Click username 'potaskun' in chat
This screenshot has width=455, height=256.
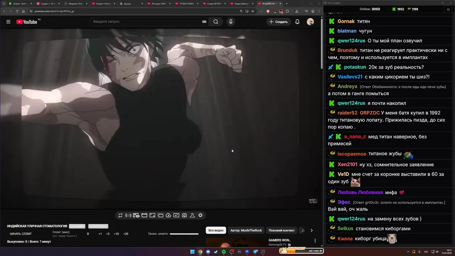point(355,67)
